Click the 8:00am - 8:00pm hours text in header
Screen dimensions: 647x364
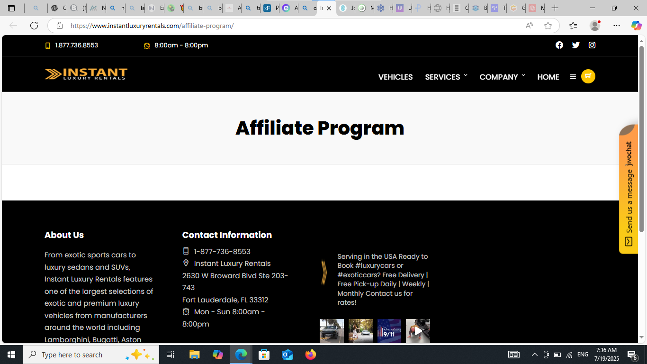[x=181, y=45]
